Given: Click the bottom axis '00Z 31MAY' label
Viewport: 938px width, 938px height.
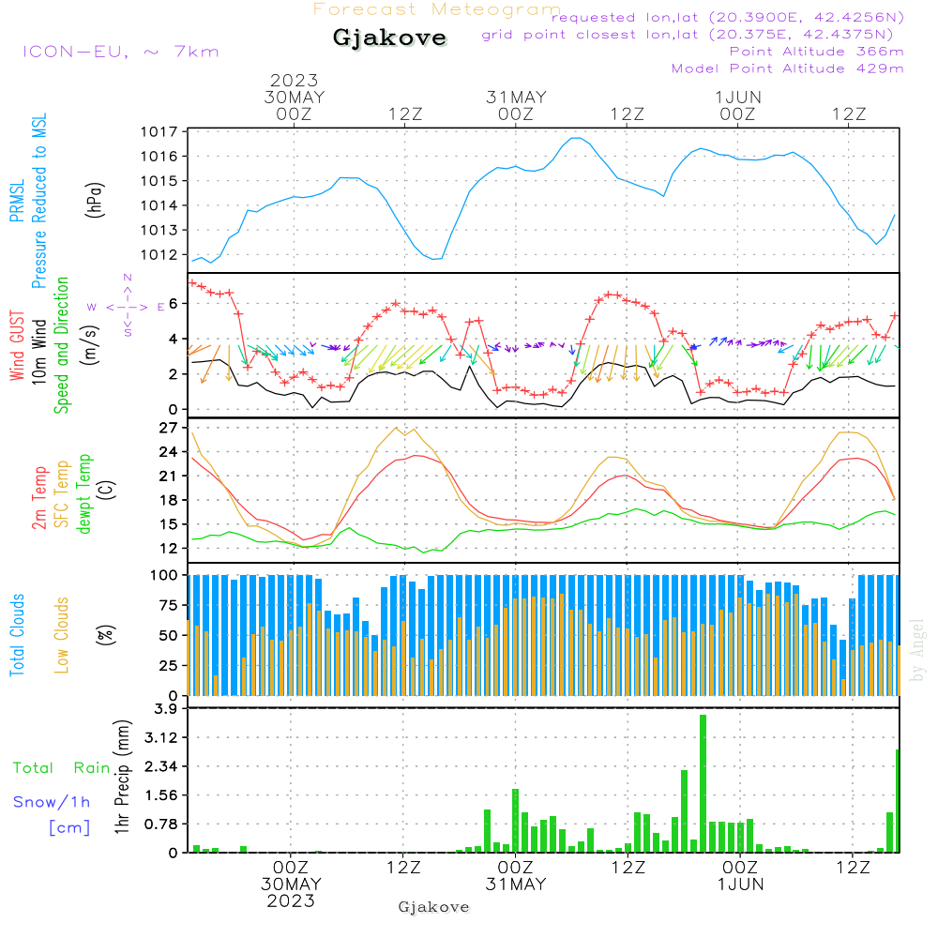Looking at the screenshot, I should pos(515,876).
